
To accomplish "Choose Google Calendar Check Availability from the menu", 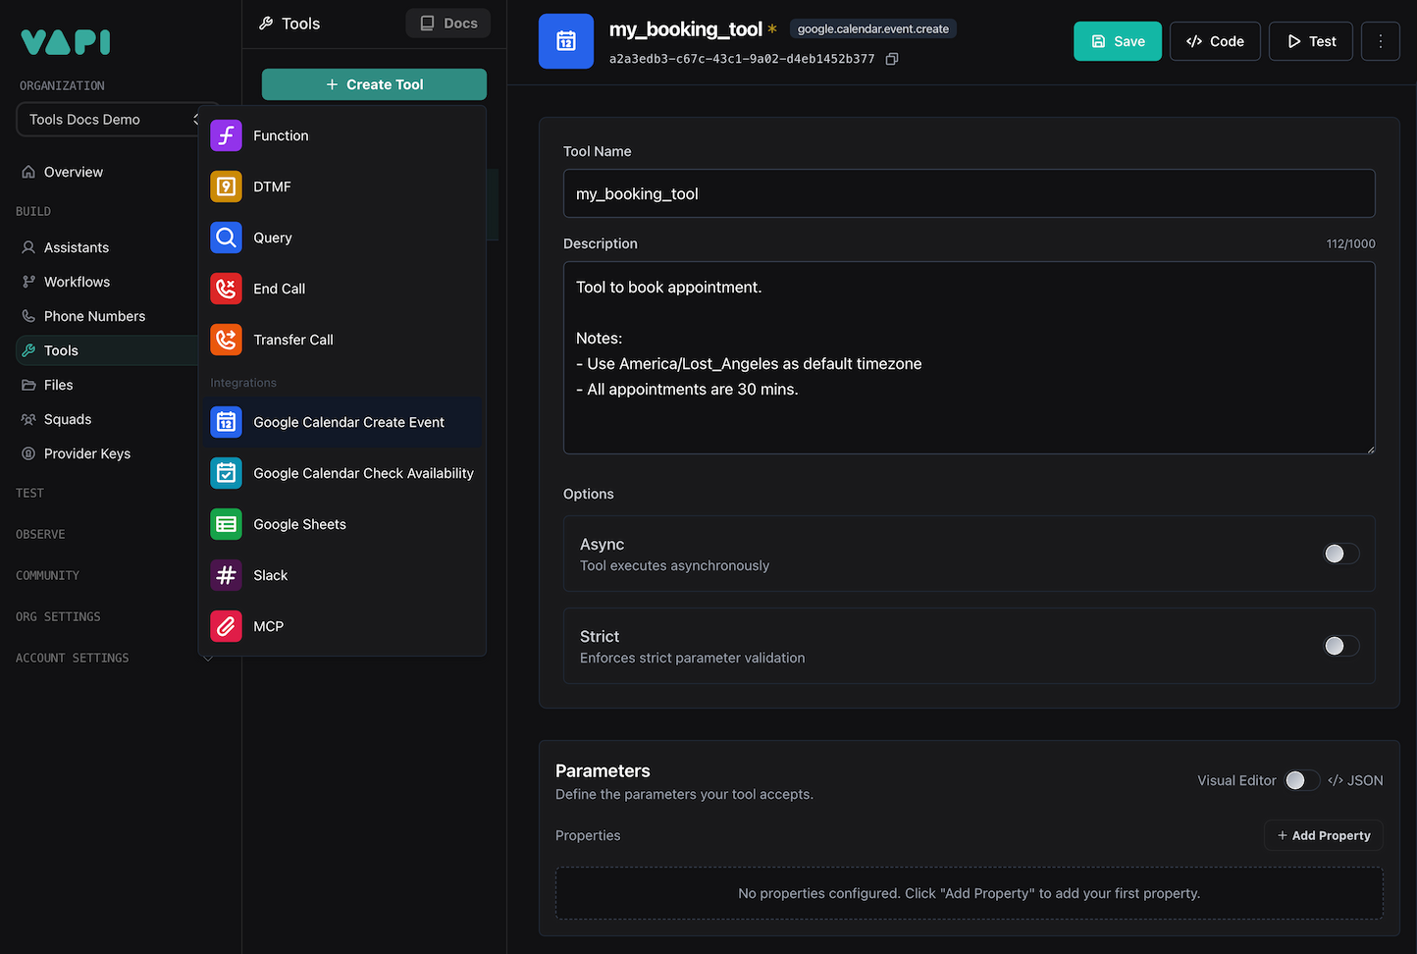I will pos(363,473).
